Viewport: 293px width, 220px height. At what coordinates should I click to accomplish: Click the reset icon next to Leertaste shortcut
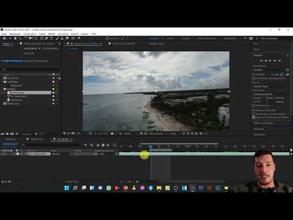[x=288, y=70]
